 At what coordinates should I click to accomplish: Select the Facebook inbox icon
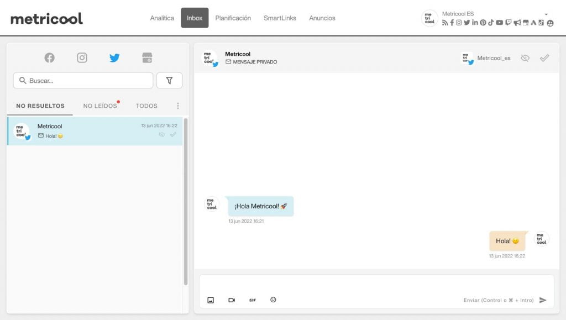point(50,57)
